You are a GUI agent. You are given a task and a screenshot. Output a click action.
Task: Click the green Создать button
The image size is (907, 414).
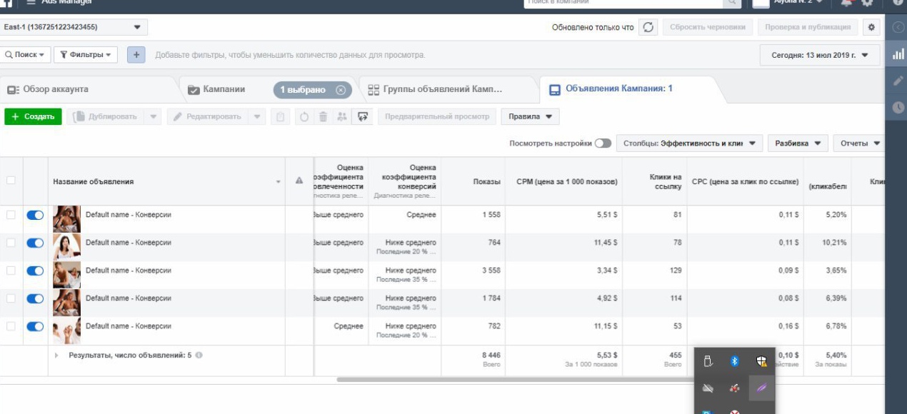coord(33,116)
